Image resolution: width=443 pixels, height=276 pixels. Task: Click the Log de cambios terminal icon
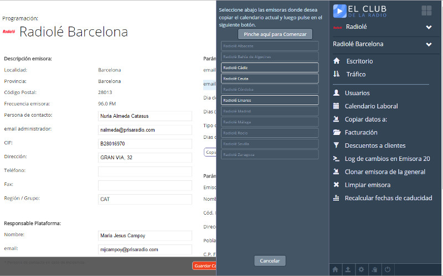coord(336,158)
